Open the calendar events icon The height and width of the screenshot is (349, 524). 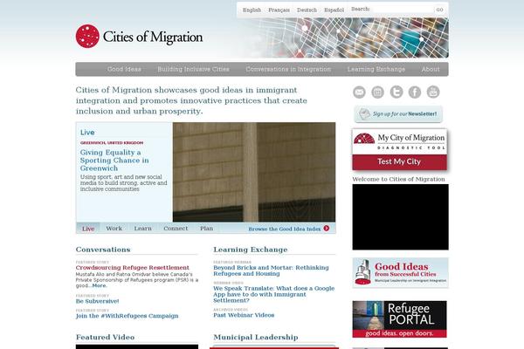(377, 92)
